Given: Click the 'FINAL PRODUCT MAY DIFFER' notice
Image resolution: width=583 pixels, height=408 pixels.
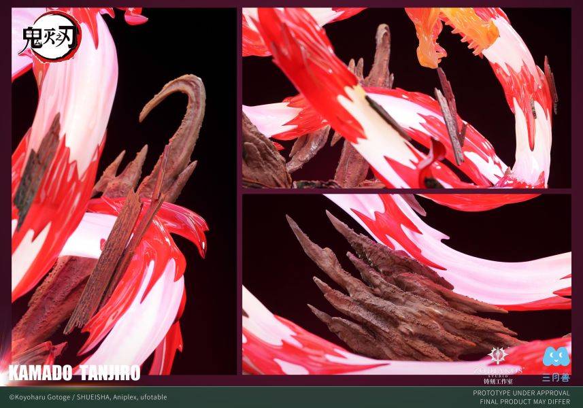Looking at the screenshot, I should (524, 402).
